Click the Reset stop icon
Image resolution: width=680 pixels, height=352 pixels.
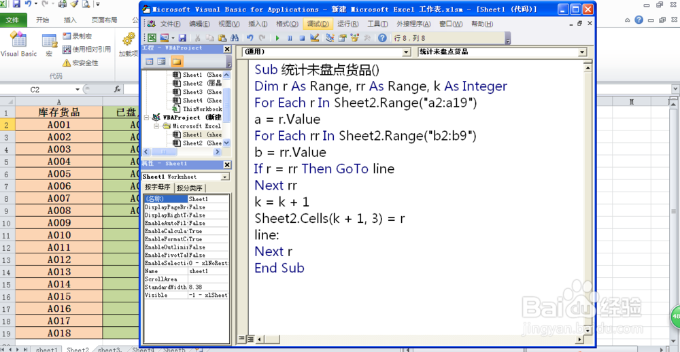point(303,38)
